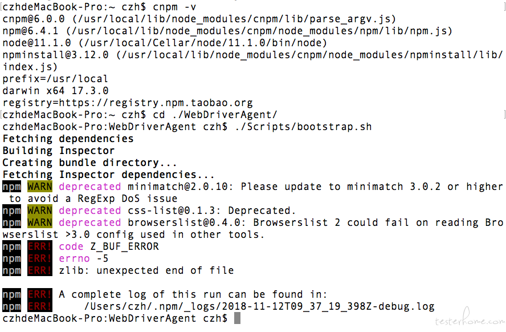506x332 pixels.
Task: Click the debug.log file path
Action: click(x=259, y=306)
